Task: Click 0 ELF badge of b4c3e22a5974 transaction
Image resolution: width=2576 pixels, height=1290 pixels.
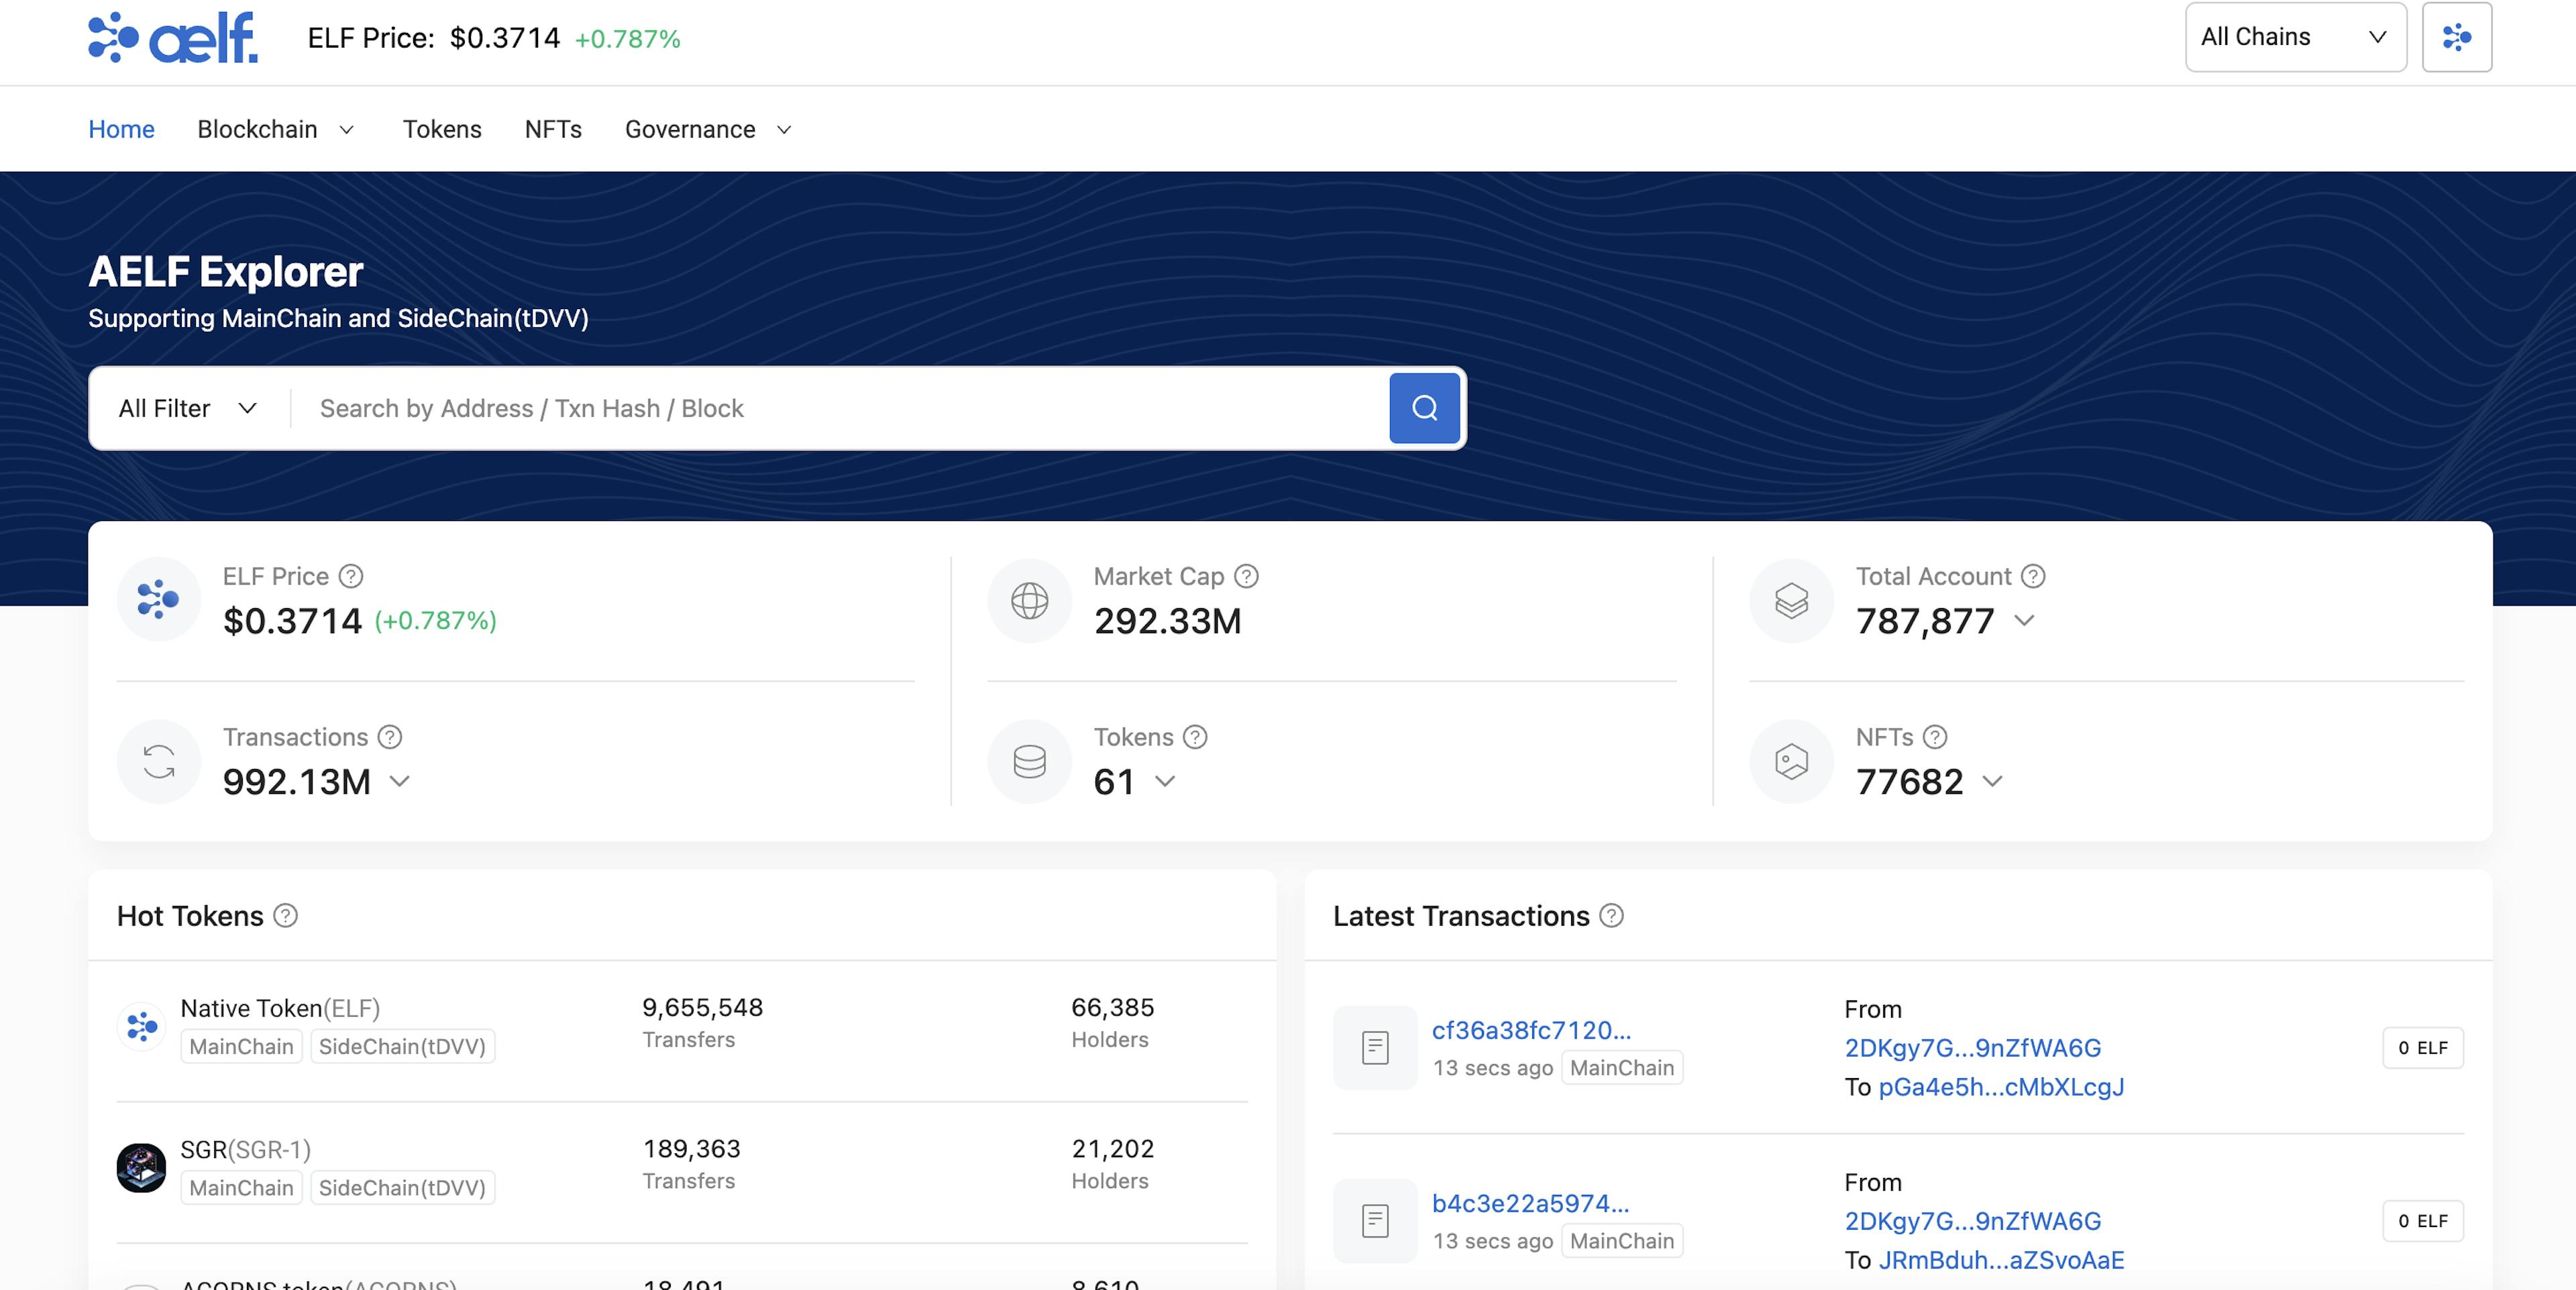Action: click(x=2423, y=1221)
